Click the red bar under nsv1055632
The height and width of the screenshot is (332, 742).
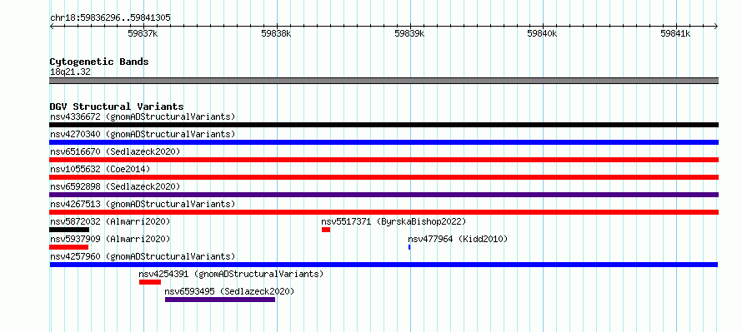tap(384, 177)
